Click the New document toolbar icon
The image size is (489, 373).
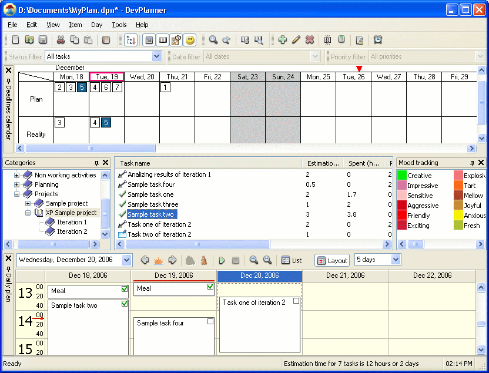[x=15, y=40]
